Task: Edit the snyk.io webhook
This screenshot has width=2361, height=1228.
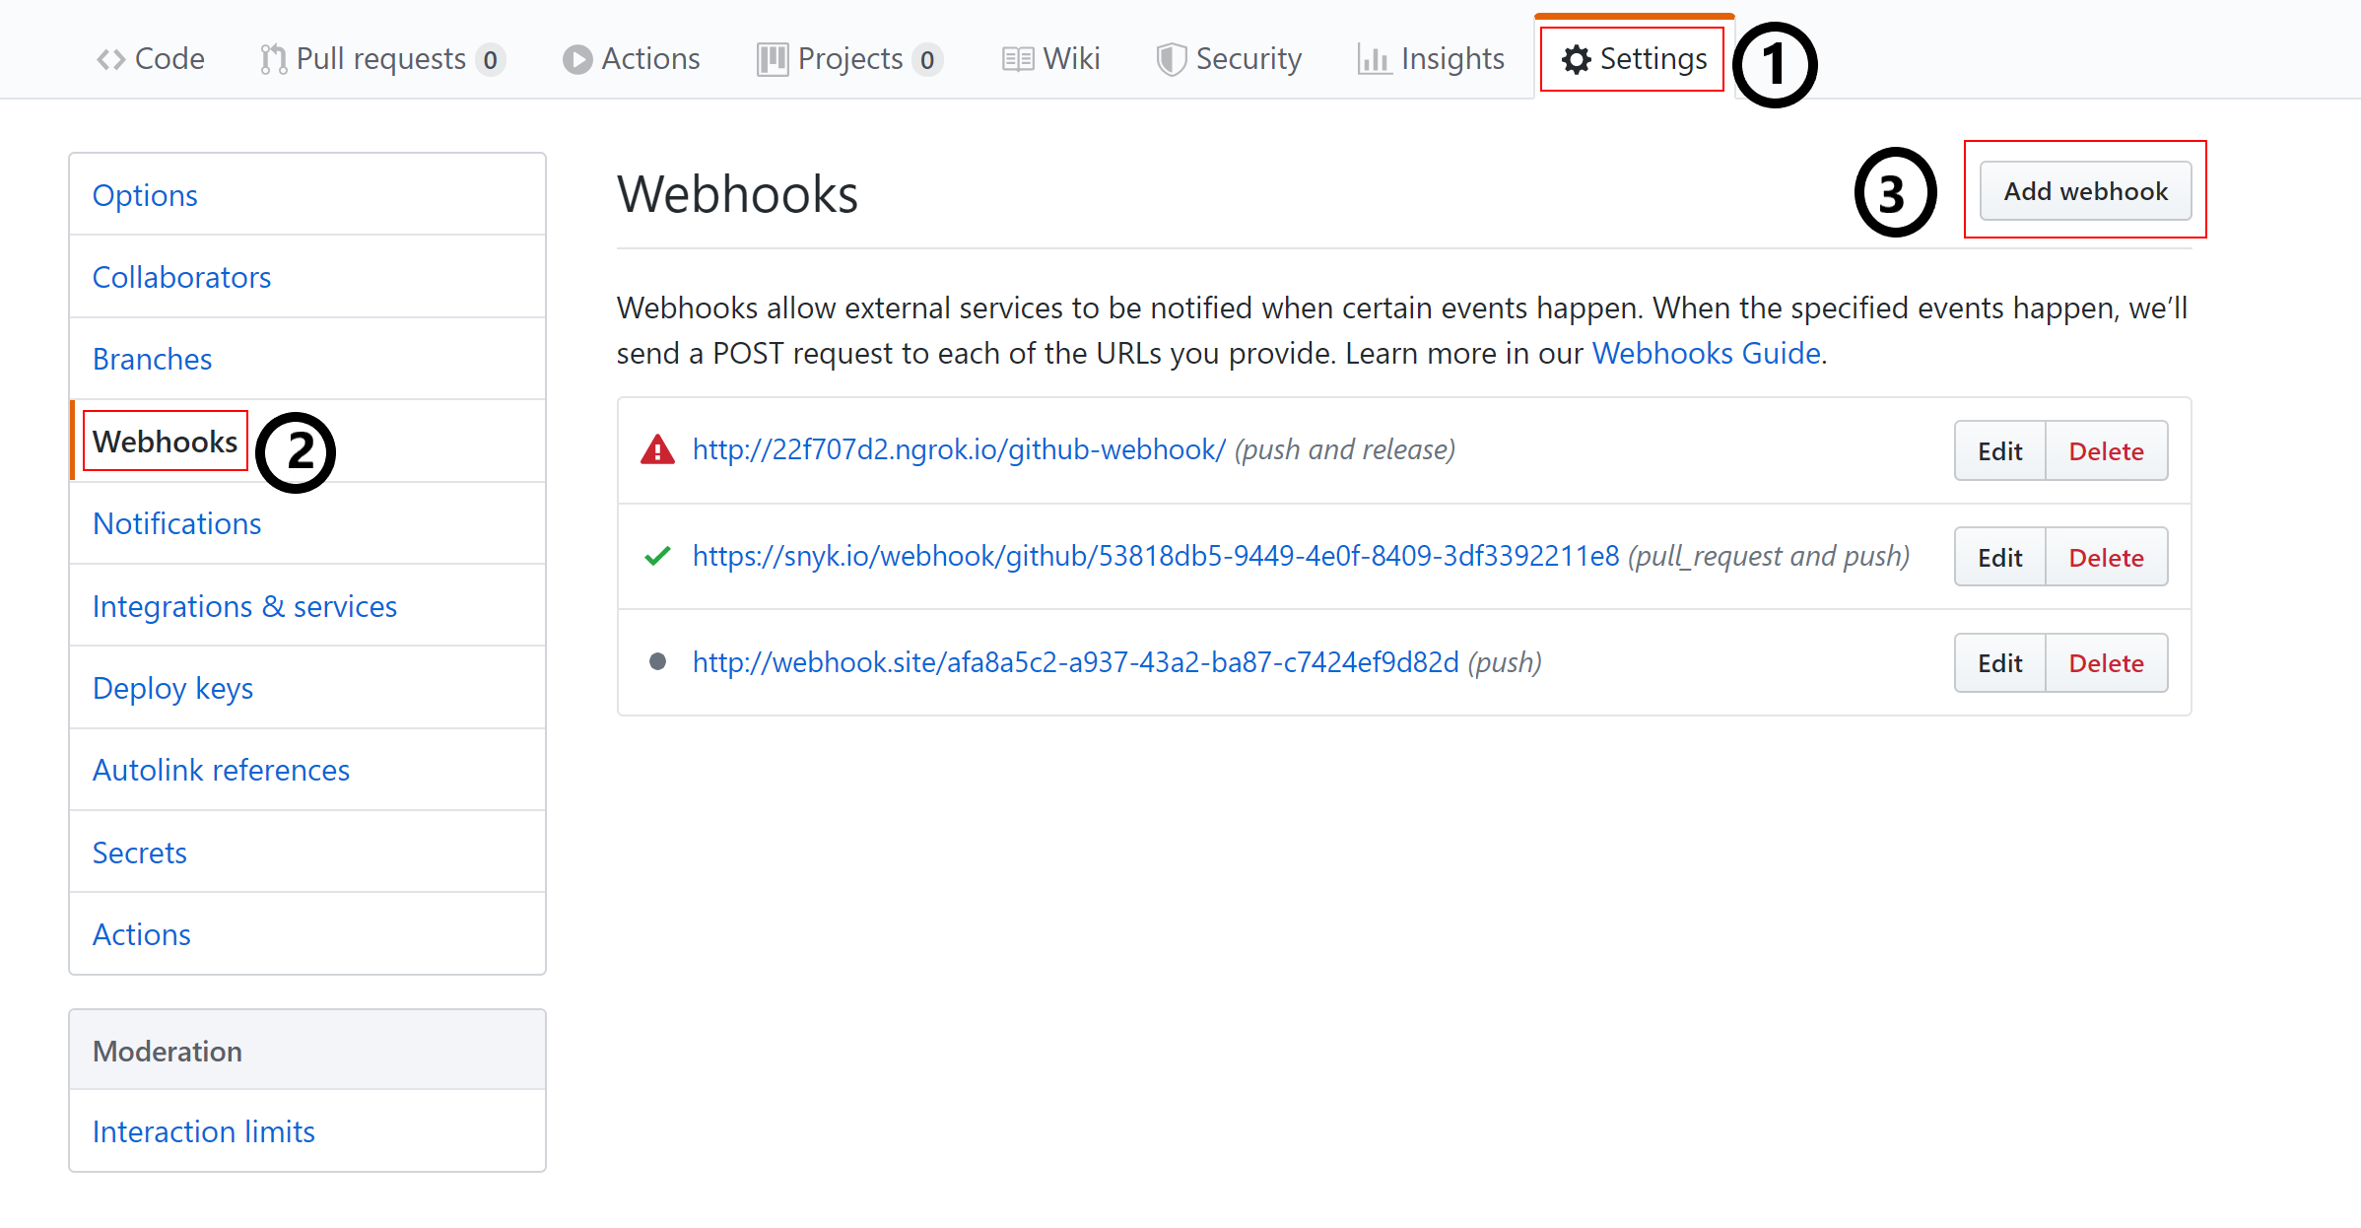Action: [1999, 558]
